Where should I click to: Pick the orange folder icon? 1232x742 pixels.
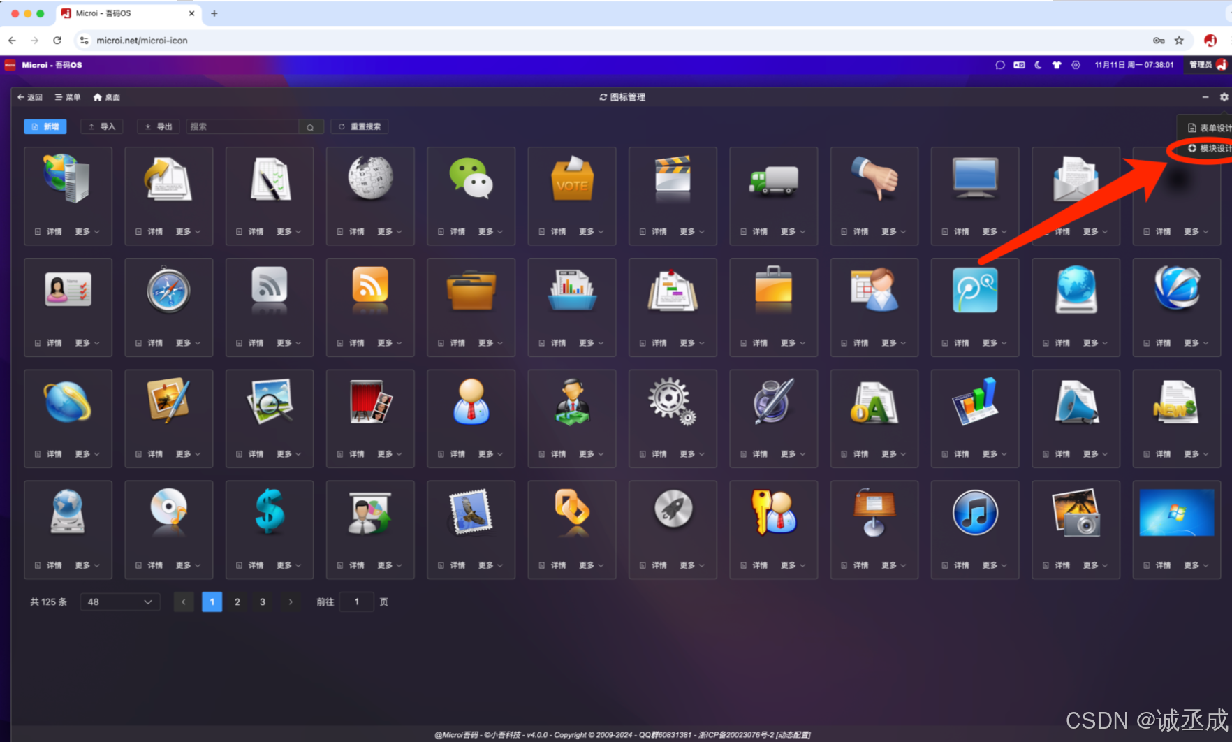(471, 290)
